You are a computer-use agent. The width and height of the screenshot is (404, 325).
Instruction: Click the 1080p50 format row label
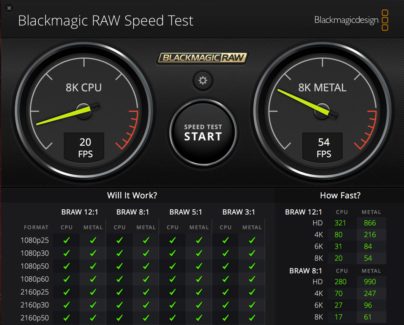35,266
